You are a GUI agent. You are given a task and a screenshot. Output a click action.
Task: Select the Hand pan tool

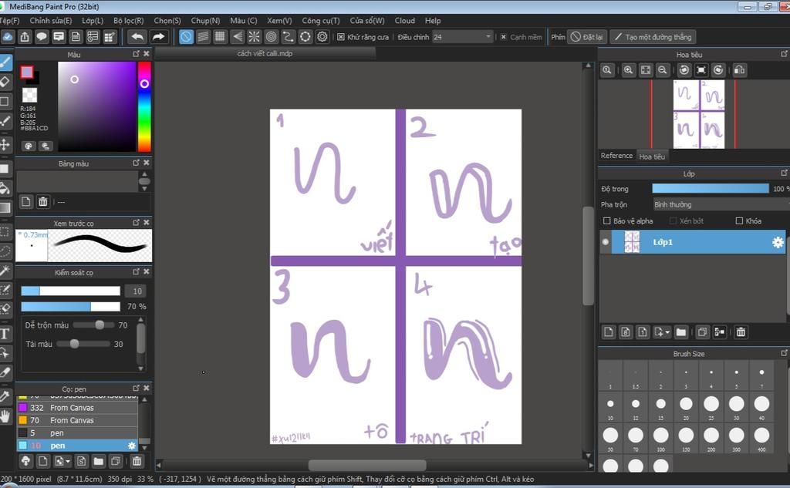point(5,416)
